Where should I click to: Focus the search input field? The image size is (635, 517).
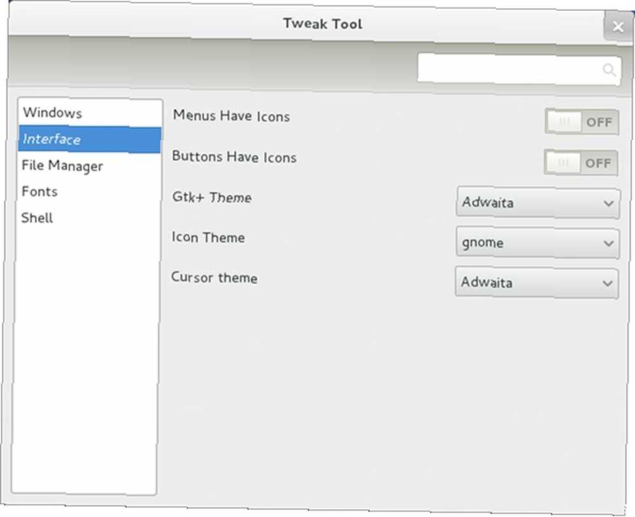(x=519, y=69)
